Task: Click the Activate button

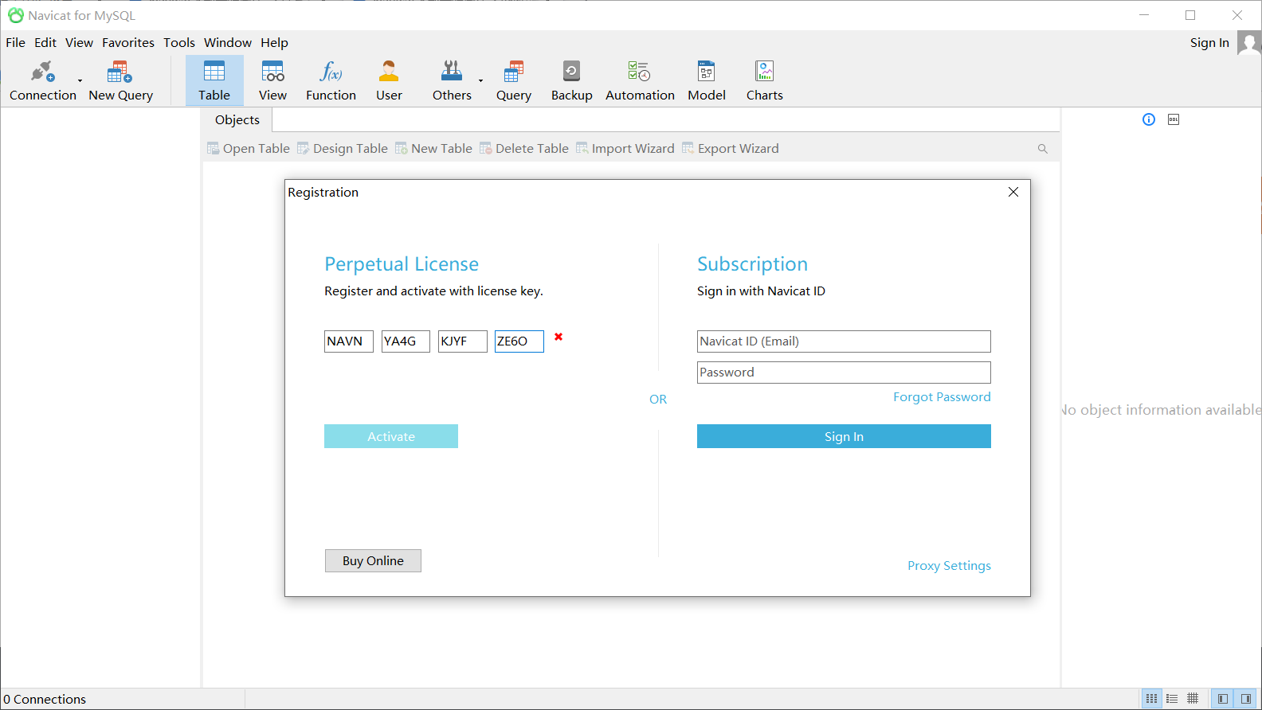Action: point(391,436)
